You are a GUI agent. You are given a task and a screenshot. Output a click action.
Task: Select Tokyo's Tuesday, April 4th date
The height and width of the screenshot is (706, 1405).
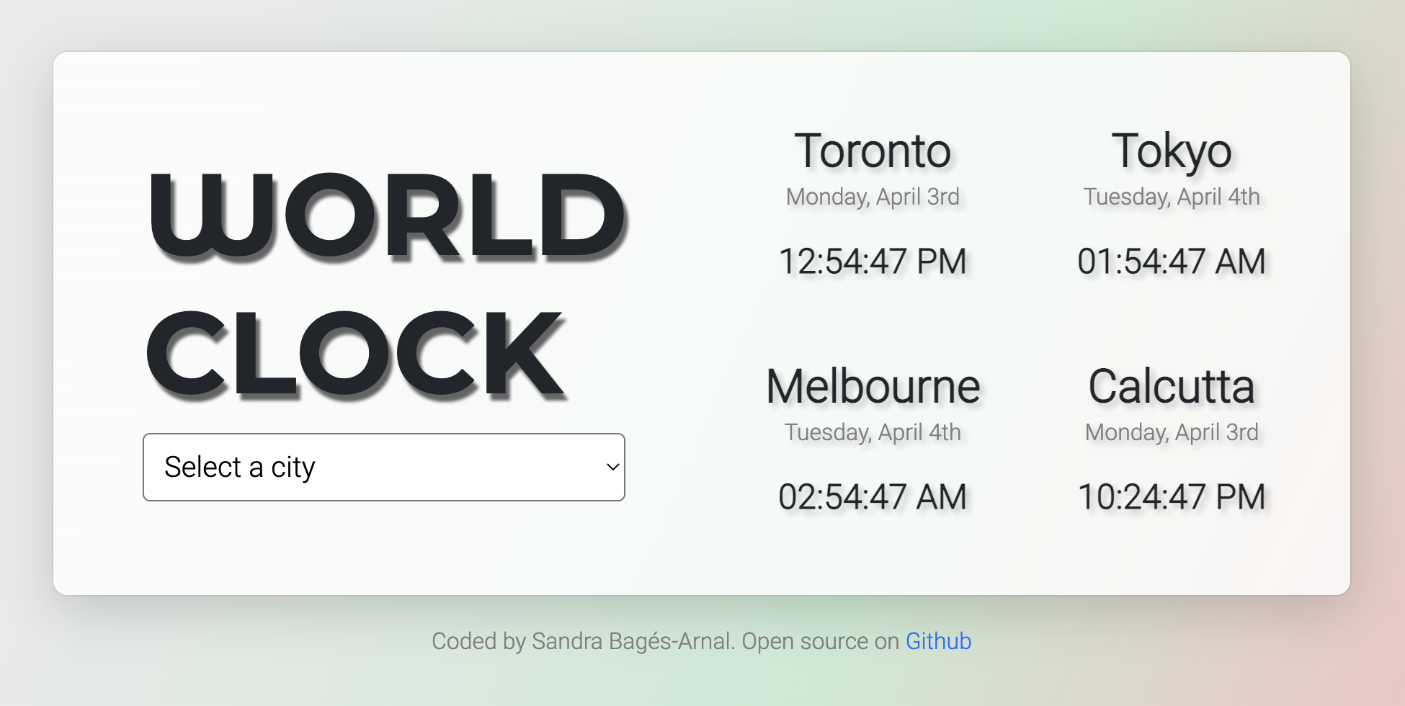click(x=1170, y=197)
